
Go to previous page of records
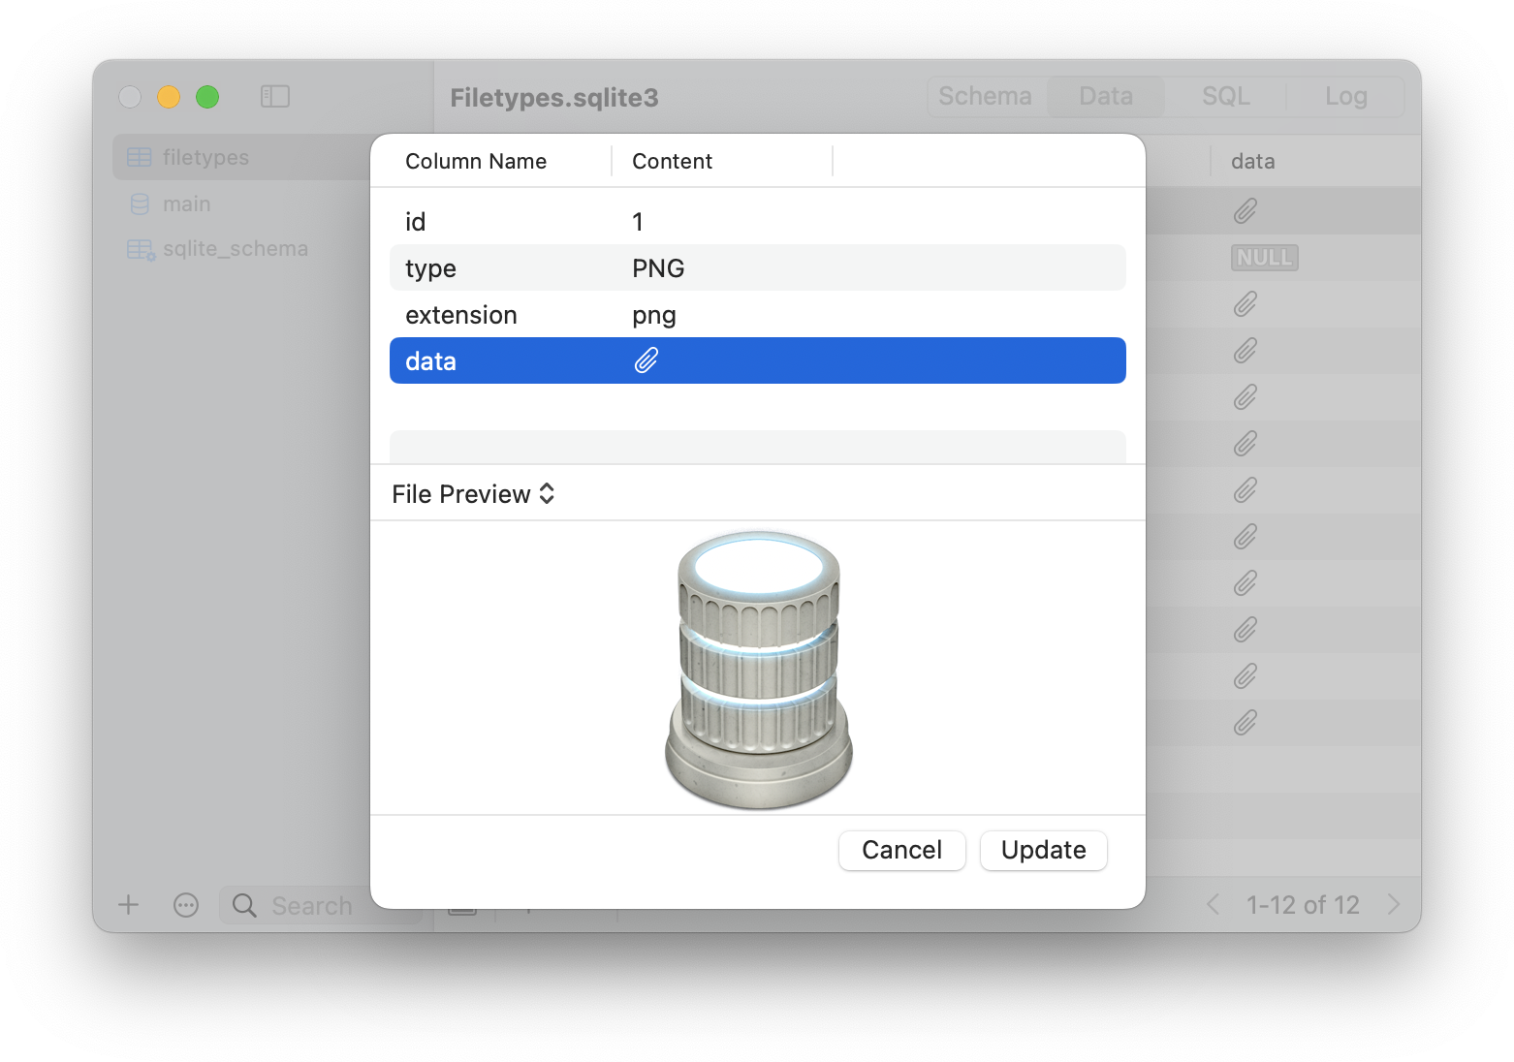pos(1214,904)
